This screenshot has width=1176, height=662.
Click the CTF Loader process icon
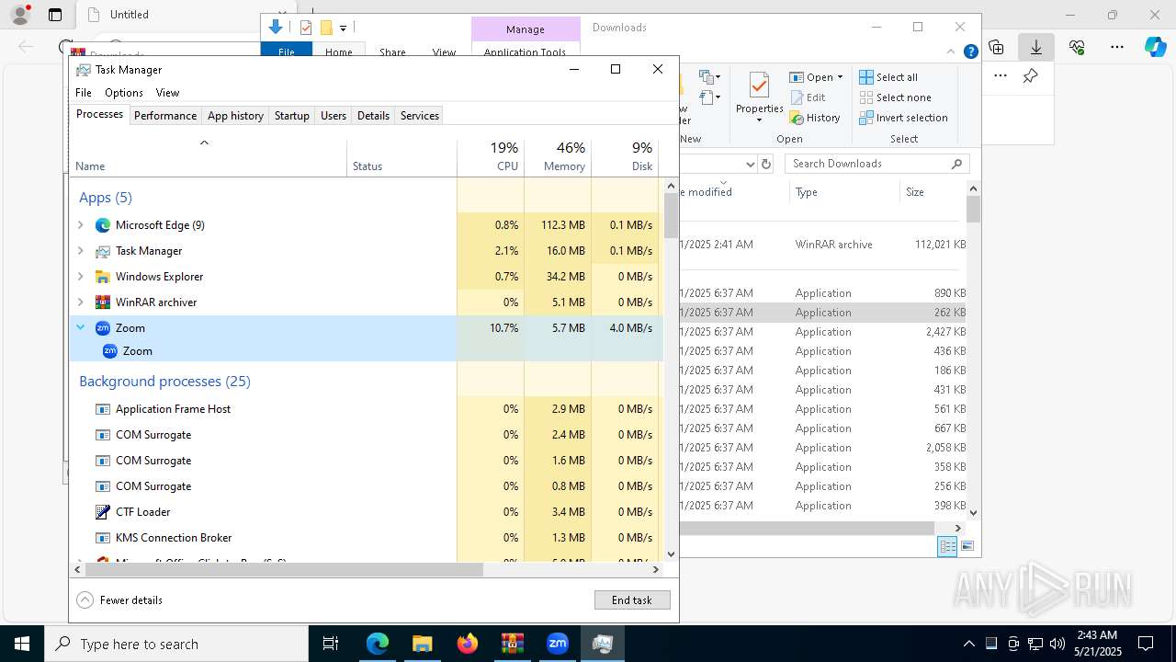click(x=103, y=512)
